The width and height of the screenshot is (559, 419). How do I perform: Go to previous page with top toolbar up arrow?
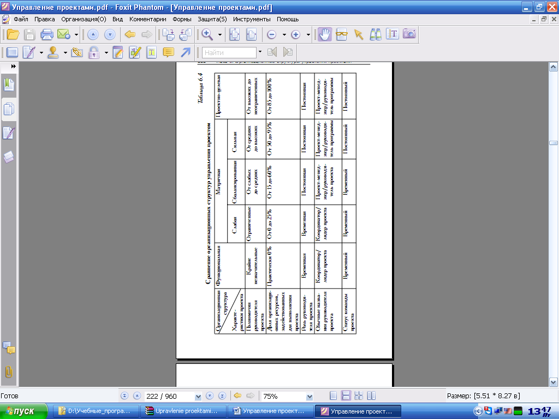93,34
